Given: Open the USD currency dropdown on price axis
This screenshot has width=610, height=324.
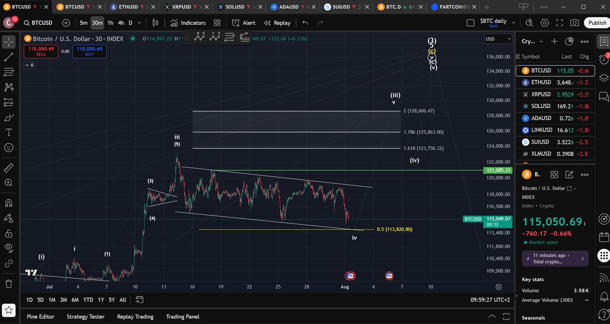Looking at the screenshot, I should point(498,39).
